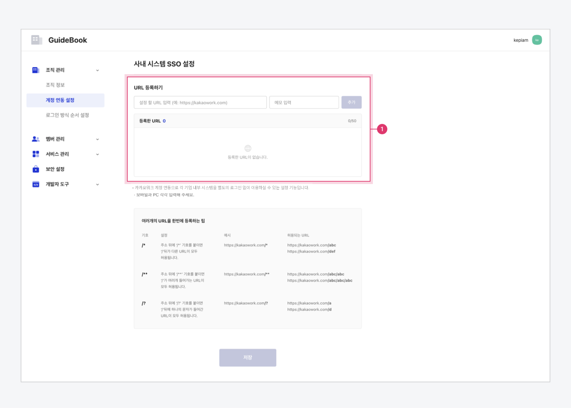
Task: Open the 보안 설정 menu
Action: pos(55,169)
